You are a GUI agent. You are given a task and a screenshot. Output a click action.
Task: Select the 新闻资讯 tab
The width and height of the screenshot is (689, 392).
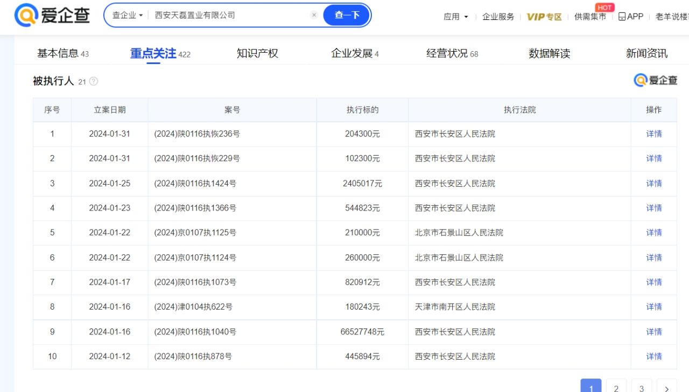pyautogui.click(x=646, y=53)
